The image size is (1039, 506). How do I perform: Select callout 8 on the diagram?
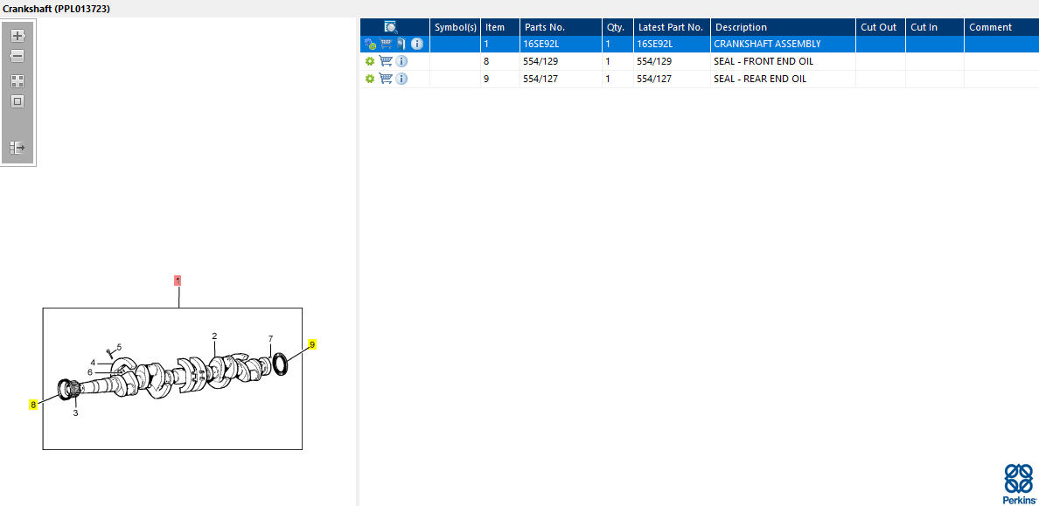coord(32,405)
